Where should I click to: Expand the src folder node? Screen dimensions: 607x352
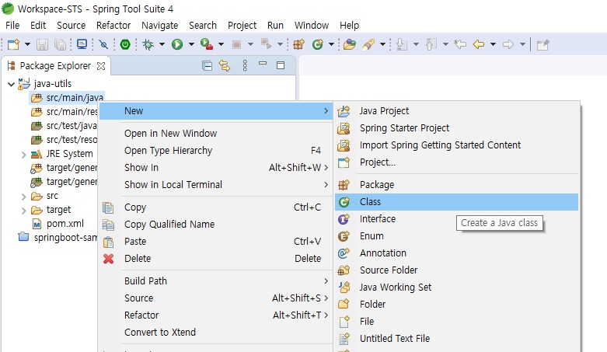(23, 197)
